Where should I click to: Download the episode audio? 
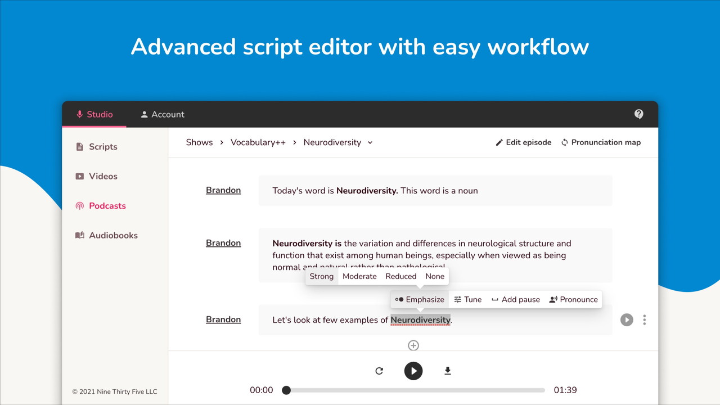448,371
